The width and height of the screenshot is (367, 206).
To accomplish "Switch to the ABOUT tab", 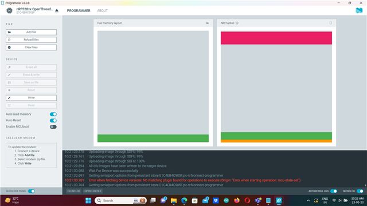I will point(102,10).
